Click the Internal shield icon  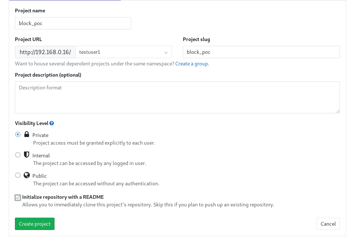coord(27,154)
